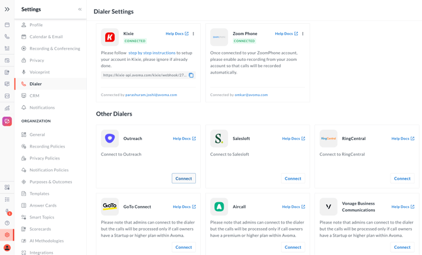Expand the main navigation with double chevron

[7, 9]
